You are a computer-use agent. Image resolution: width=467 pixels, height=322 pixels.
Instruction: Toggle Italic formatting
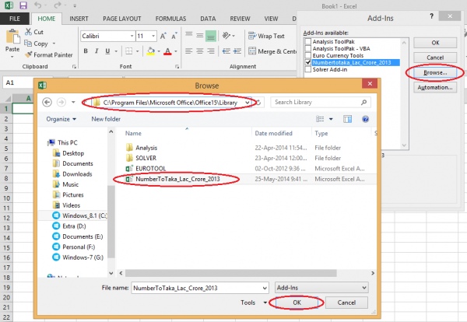point(97,51)
